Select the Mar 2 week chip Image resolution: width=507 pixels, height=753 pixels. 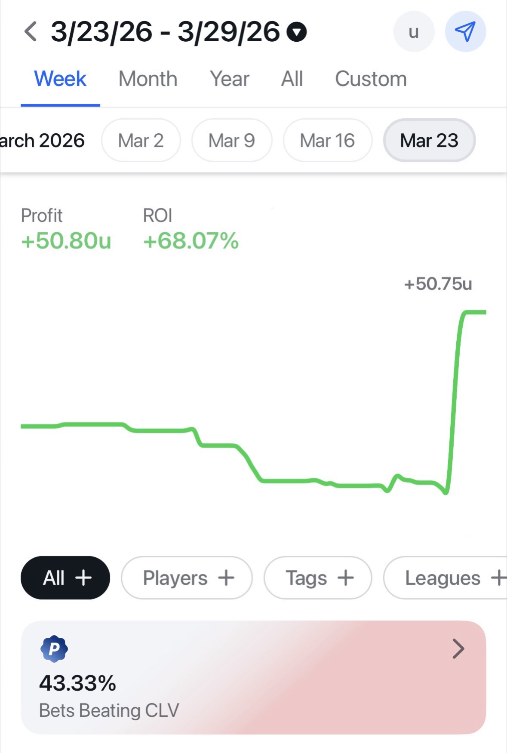click(141, 141)
